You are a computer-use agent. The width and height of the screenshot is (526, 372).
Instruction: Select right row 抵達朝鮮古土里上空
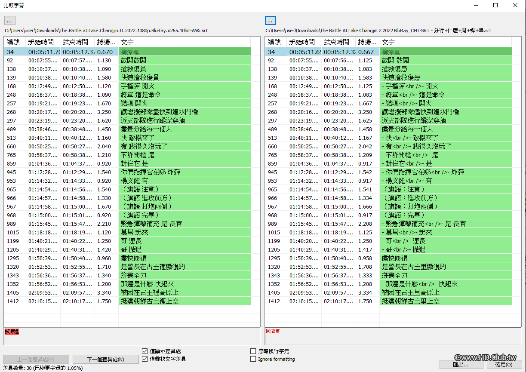coord(388,301)
